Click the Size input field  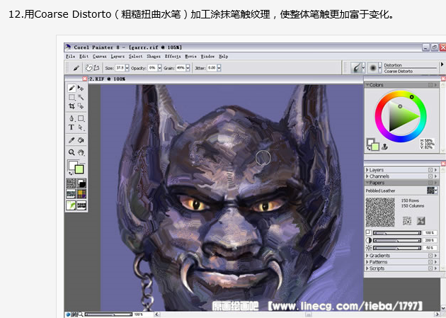pyautogui.click(x=120, y=68)
